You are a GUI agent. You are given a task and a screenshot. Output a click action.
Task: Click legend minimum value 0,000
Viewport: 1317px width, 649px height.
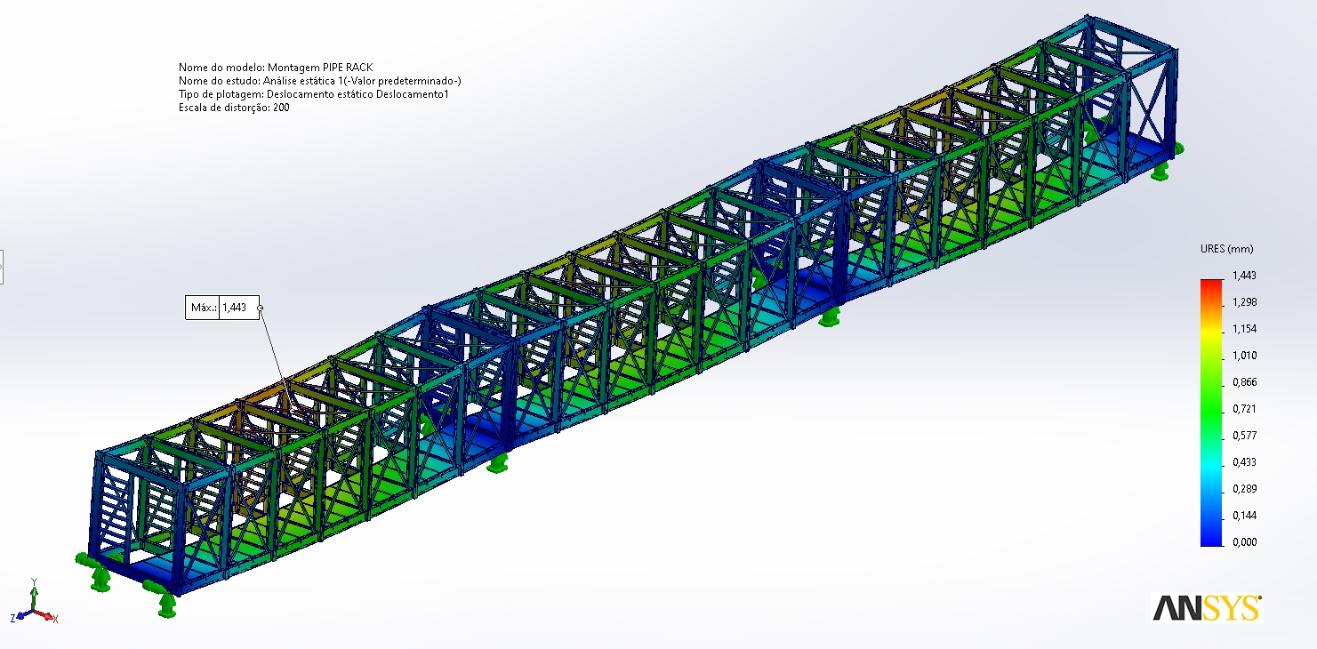coord(1244,542)
